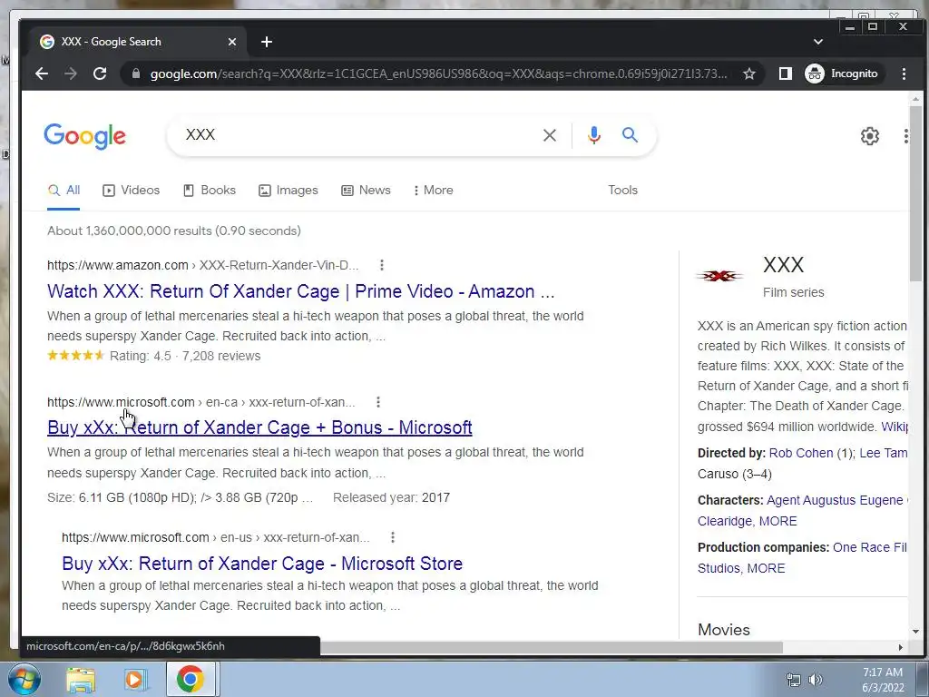This screenshot has height=697, width=929.
Task: Open the Incognito profile button
Action: tap(843, 74)
